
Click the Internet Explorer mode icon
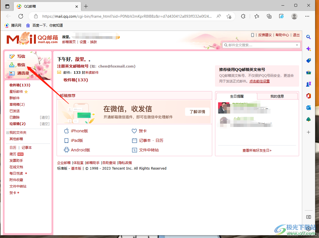click(x=281, y=16)
